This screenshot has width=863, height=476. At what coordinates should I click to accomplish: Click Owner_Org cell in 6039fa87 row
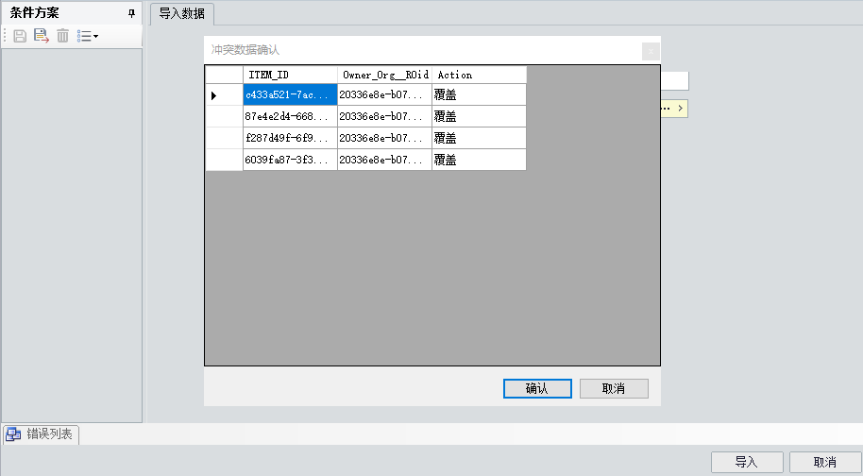(x=384, y=161)
